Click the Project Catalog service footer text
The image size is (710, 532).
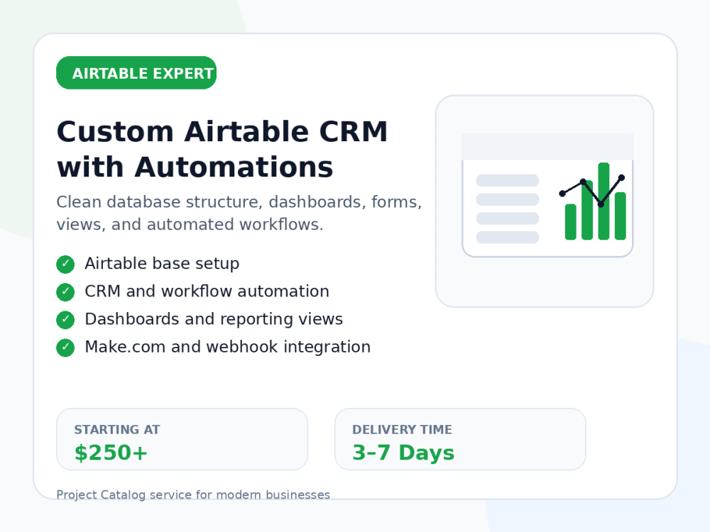click(x=193, y=495)
